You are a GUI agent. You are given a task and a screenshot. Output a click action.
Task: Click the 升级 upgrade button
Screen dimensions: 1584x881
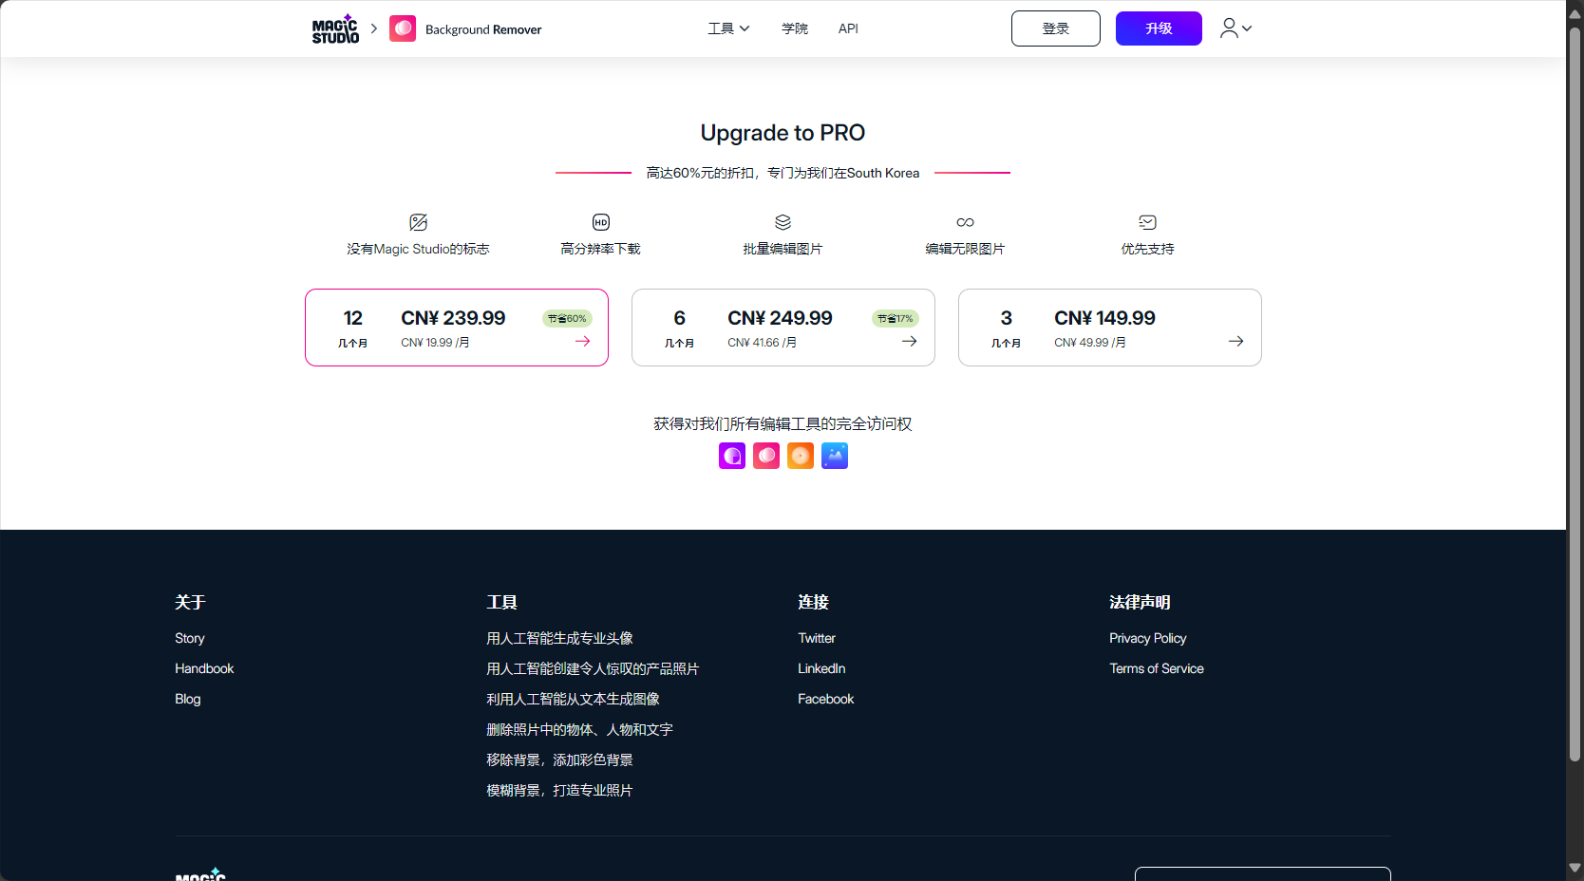(x=1159, y=28)
